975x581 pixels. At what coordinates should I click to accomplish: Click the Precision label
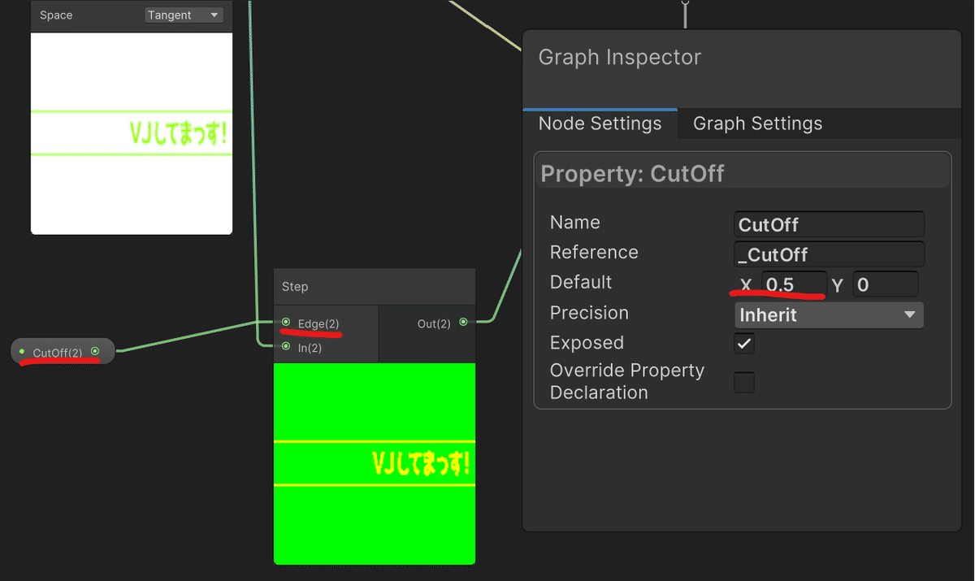point(589,313)
